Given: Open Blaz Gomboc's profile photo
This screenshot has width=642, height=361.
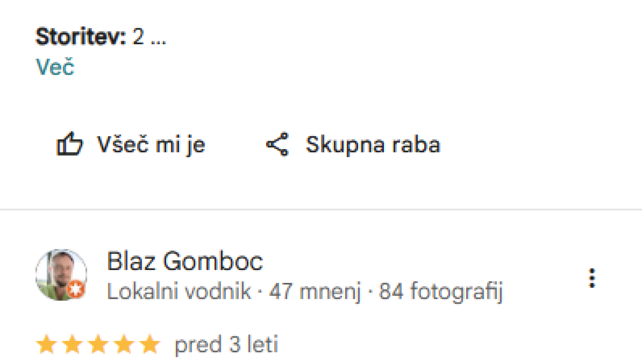Looking at the screenshot, I should click(x=60, y=274).
